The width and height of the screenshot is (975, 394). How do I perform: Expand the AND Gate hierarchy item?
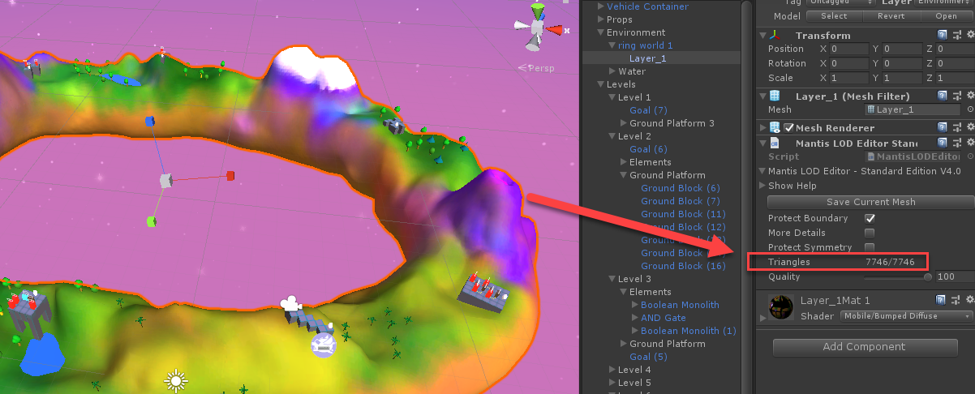[x=635, y=318]
